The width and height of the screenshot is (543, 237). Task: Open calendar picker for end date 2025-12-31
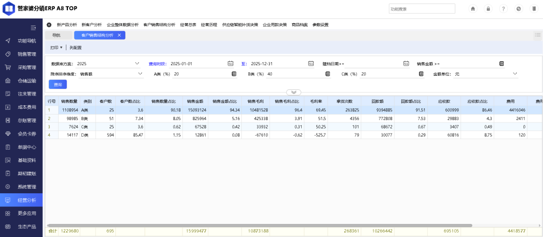[311, 64]
